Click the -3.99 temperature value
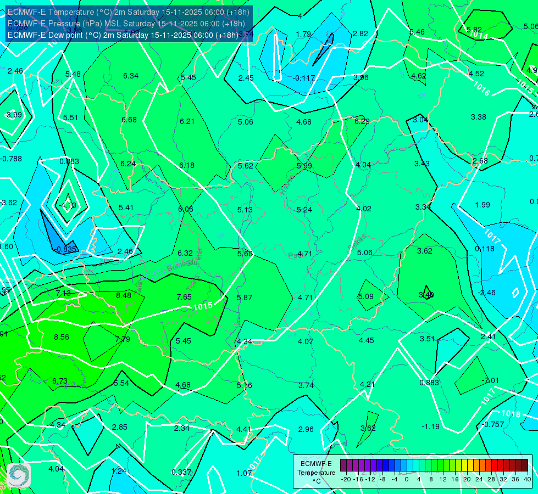 pos(13,115)
